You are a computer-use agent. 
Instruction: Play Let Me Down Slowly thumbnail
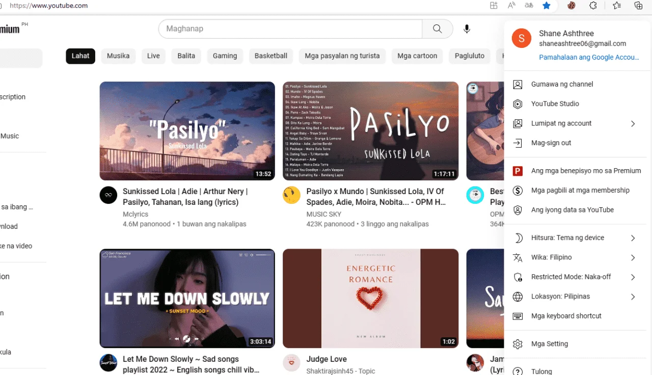tap(187, 299)
